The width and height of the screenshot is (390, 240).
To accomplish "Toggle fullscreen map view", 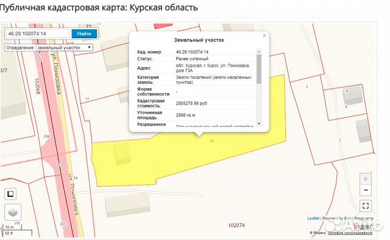I will point(366,205).
